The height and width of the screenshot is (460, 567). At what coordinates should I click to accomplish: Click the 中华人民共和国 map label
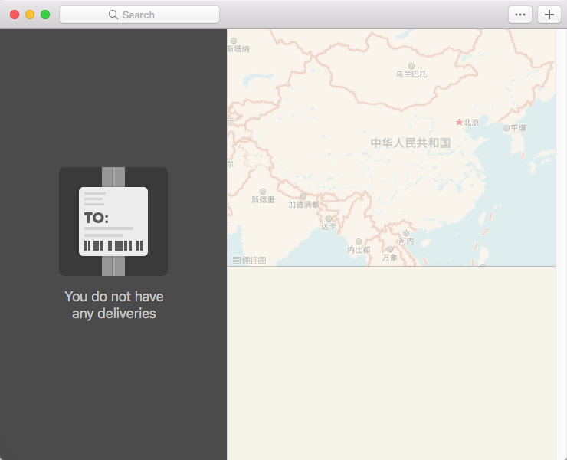[x=411, y=143]
